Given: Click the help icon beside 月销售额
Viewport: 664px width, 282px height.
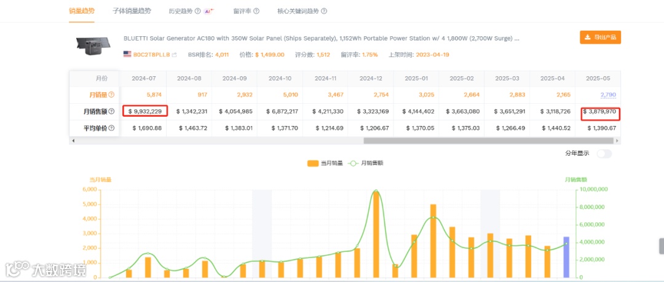Looking at the screenshot, I should coord(111,111).
